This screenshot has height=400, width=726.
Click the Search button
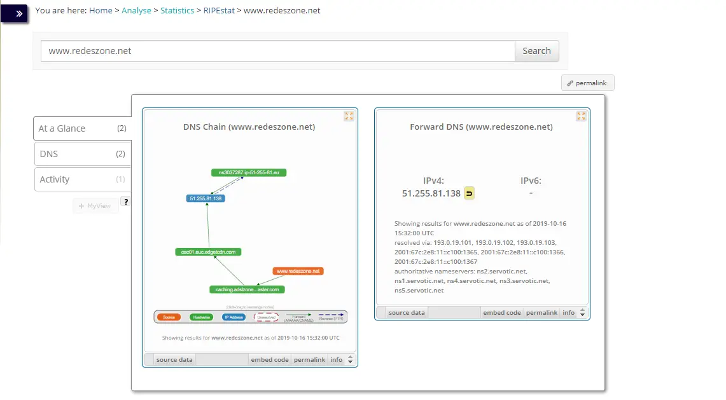tap(536, 51)
